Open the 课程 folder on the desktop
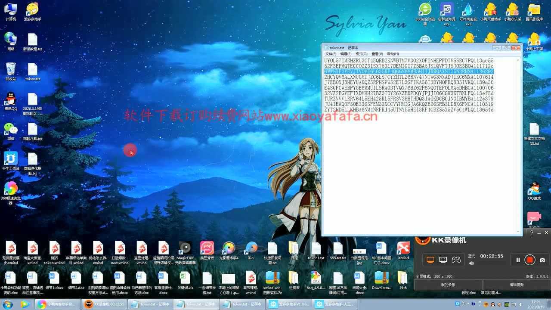The height and width of the screenshot is (310, 551). point(294,251)
